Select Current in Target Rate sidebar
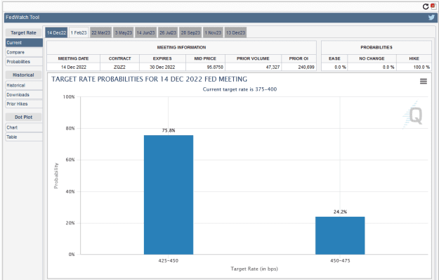439x280 pixels. (x=24, y=43)
